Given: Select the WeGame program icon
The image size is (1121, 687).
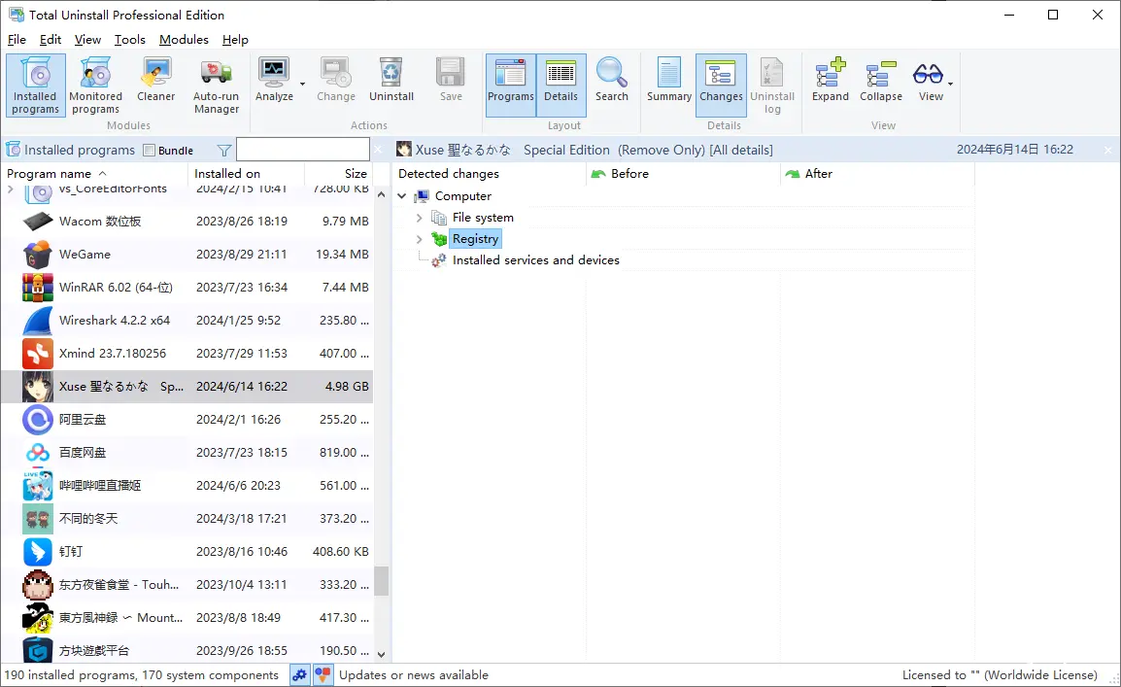Looking at the screenshot, I should pyautogui.click(x=37, y=254).
